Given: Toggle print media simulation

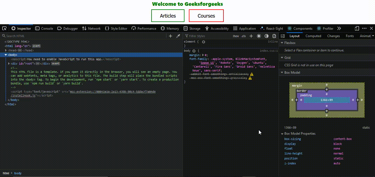Looking at the screenshot, I should pos(274,36).
